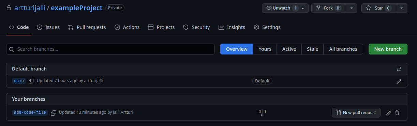Click the Fork button

[x=329, y=8]
